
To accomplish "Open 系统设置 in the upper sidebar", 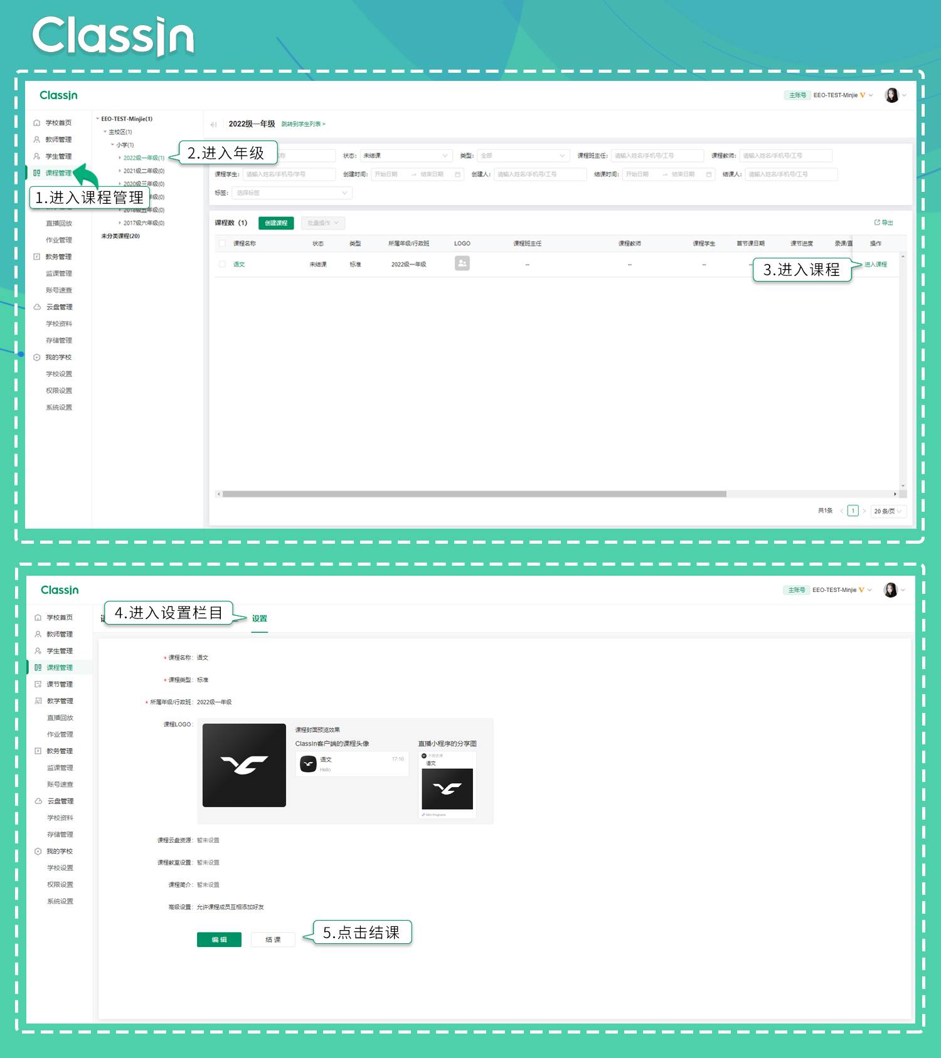I will click(59, 408).
